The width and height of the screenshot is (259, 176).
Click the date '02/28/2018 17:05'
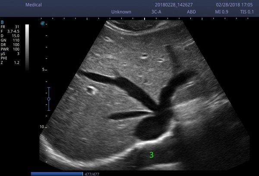point(234,5)
